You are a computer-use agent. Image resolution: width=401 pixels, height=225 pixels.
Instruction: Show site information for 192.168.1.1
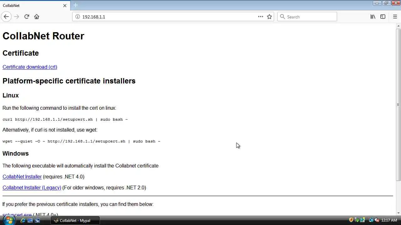pos(78,17)
